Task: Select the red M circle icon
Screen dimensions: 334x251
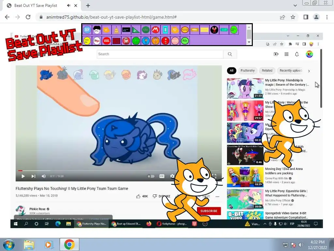Action: (156, 30)
